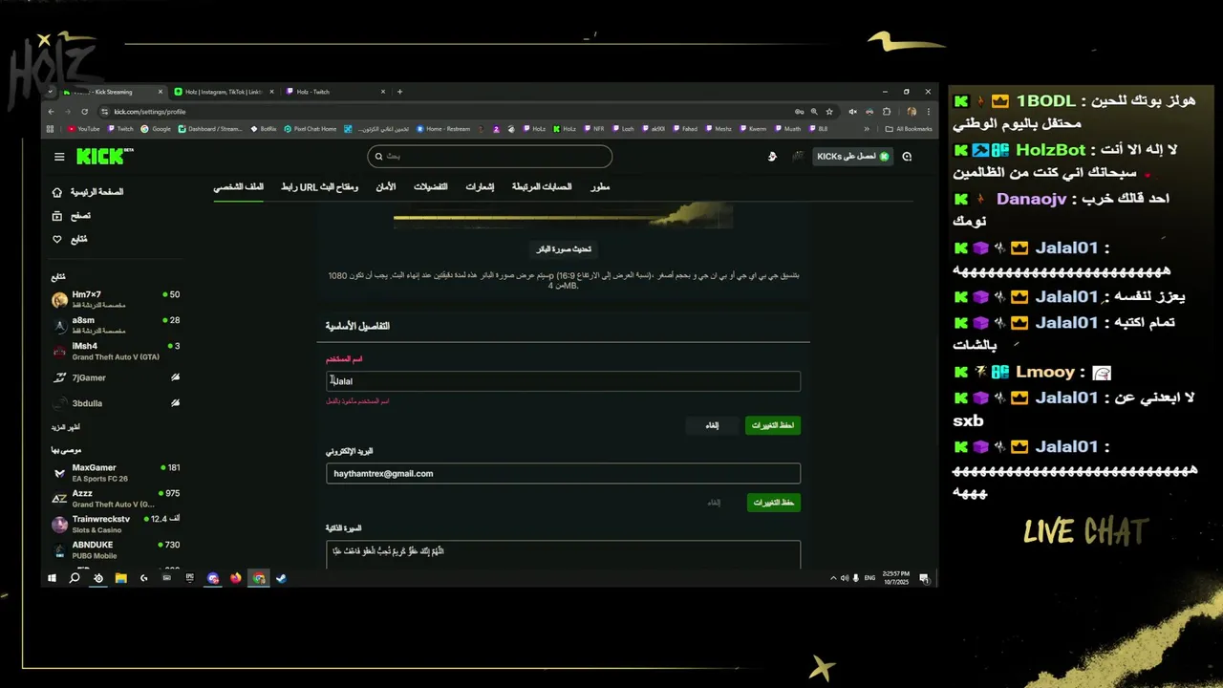The height and width of the screenshot is (688, 1223).
Task: Open the Following heart sidebar item
Action: tap(71, 239)
